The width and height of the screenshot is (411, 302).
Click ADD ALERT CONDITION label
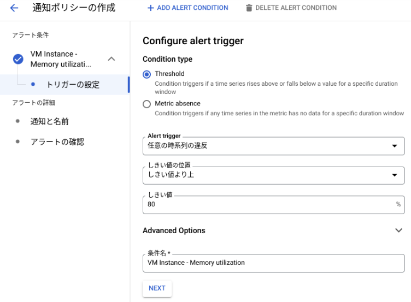click(x=192, y=8)
